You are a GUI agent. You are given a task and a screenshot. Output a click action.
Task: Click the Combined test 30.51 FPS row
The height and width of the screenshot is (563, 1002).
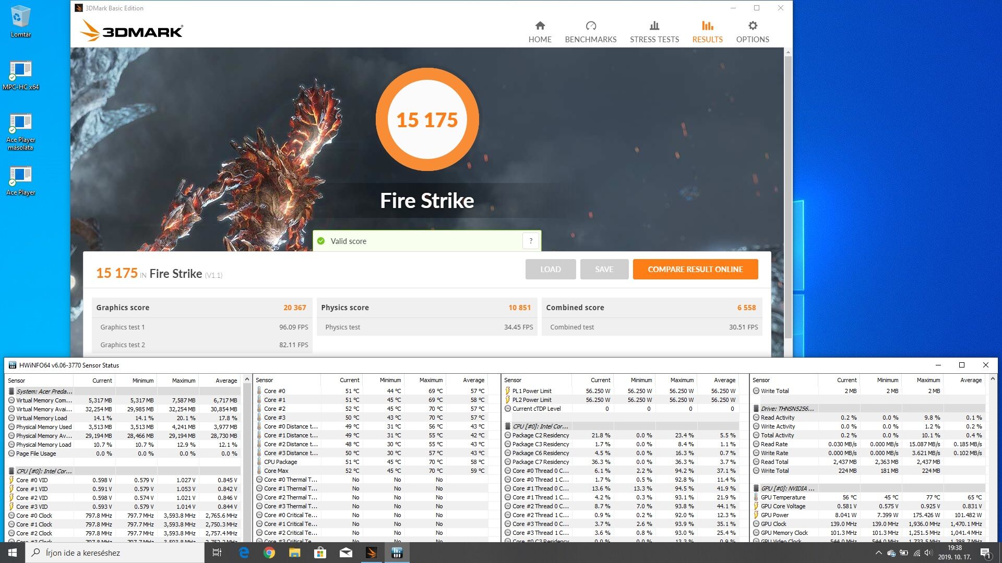(651, 327)
